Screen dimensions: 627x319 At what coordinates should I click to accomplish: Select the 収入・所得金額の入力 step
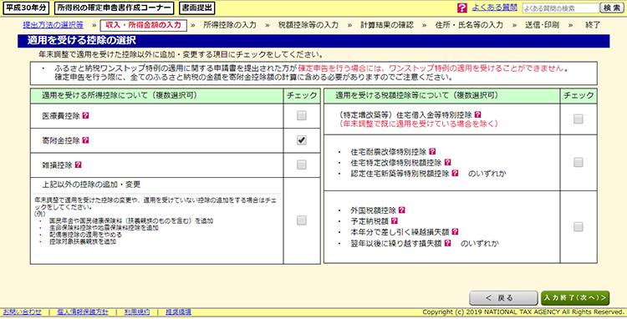(143, 25)
